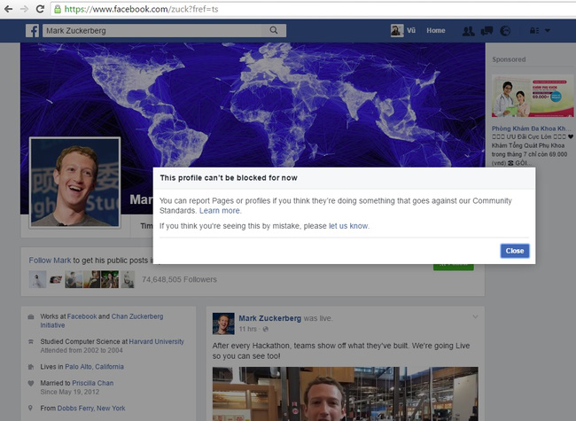
Task: Open the Friend Requests icon
Action: [468, 31]
